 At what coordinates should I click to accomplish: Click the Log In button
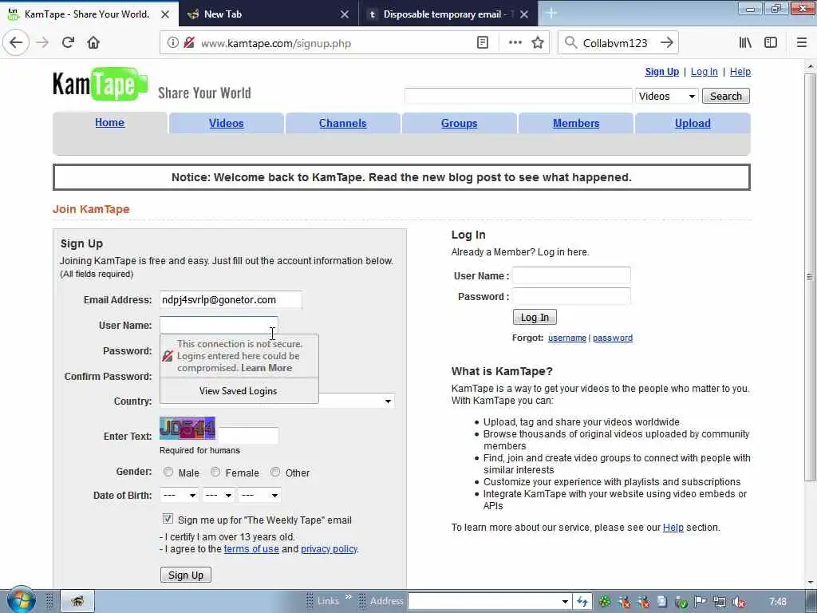[535, 317]
